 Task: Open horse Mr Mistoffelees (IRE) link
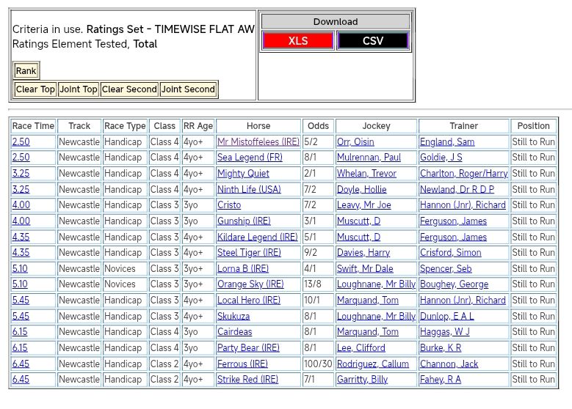tap(258, 142)
